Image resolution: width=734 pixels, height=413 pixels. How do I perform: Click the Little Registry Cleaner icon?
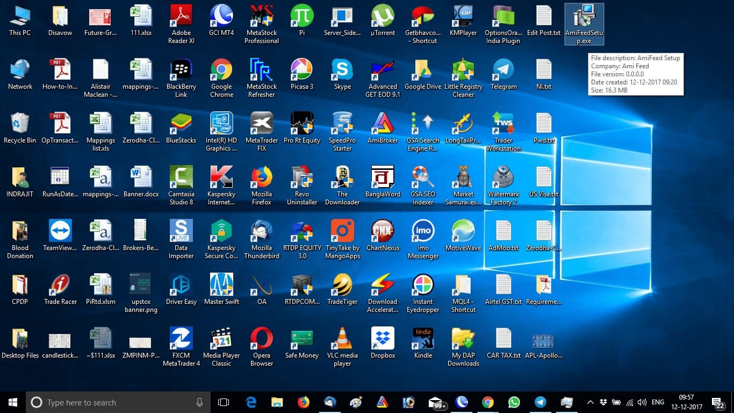tap(463, 78)
